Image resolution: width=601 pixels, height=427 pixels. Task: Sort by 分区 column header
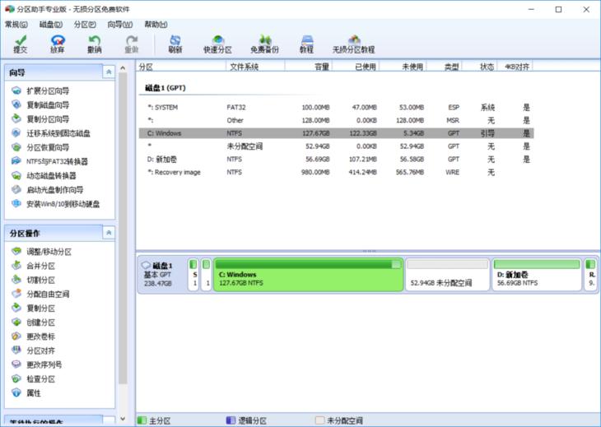pos(181,67)
